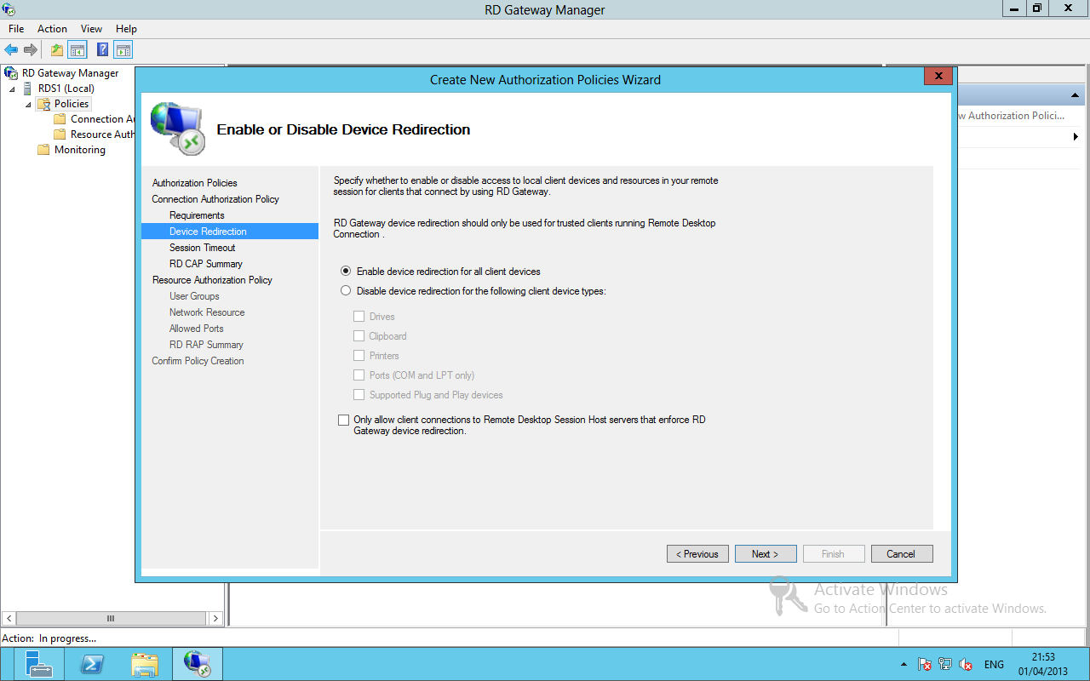The width and height of the screenshot is (1090, 681).
Task: Close the Authorization Policies Wizard
Action: pos(938,76)
